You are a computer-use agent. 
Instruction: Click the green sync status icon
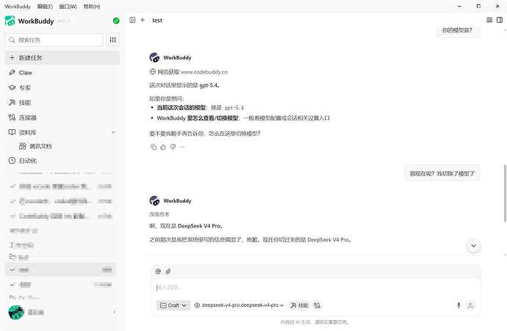click(x=116, y=21)
